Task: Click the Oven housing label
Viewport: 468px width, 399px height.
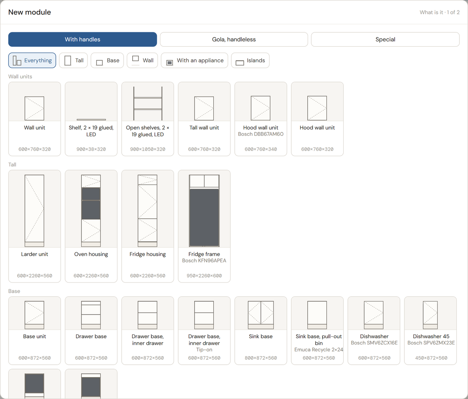Action: pyautogui.click(x=91, y=254)
